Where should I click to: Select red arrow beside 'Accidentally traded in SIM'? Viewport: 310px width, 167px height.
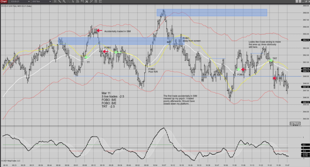[100, 31]
